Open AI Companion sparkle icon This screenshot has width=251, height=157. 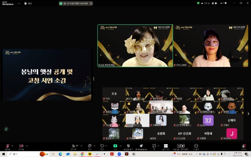[141, 146]
